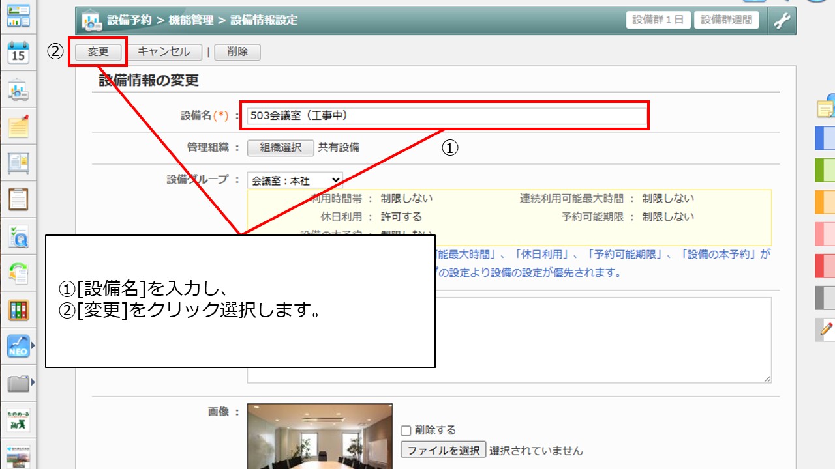Open the clipboard icon in left sidebar
The width and height of the screenshot is (835, 469).
click(x=18, y=199)
